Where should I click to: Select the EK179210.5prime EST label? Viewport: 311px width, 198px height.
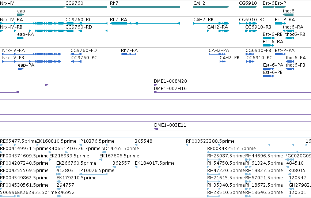(76, 178)
